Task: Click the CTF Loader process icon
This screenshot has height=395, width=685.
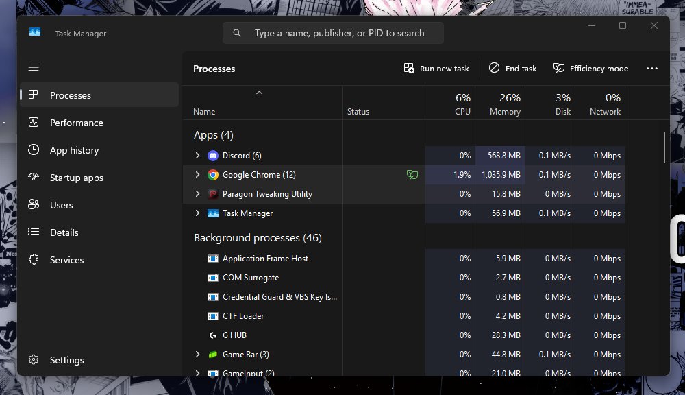Action: click(x=213, y=316)
